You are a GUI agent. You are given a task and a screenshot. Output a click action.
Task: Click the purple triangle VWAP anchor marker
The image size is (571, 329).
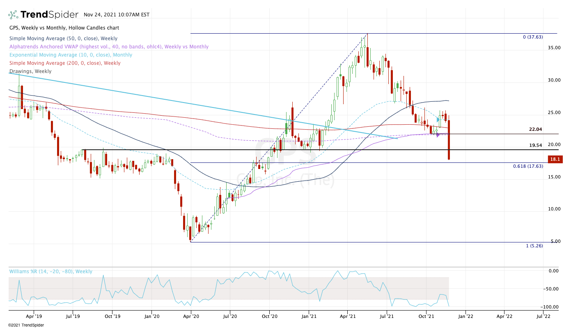[x=438, y=134]
